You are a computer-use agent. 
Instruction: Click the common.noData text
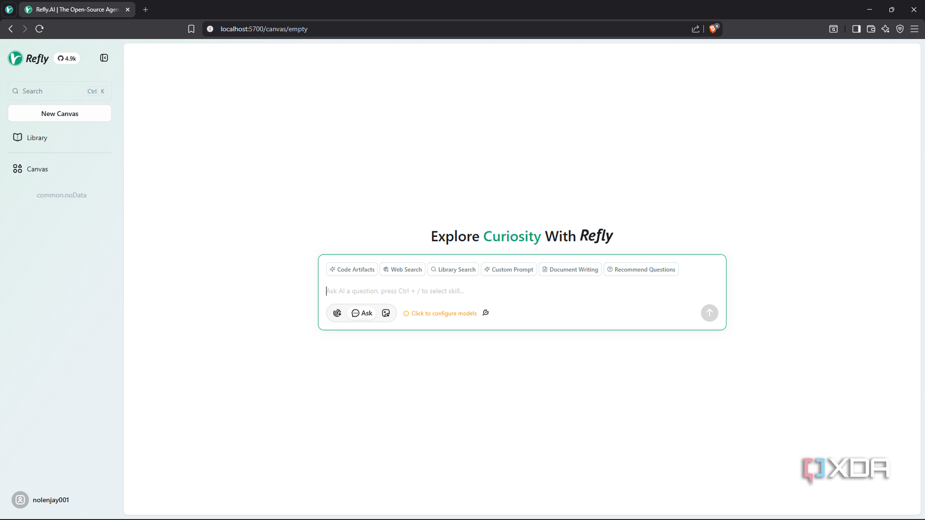[x=62, y=195]
